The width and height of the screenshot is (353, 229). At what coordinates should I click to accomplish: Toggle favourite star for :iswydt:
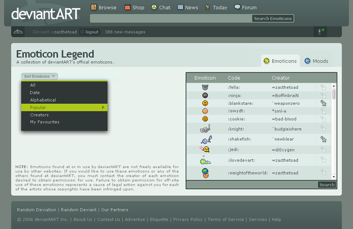point(323,111)
